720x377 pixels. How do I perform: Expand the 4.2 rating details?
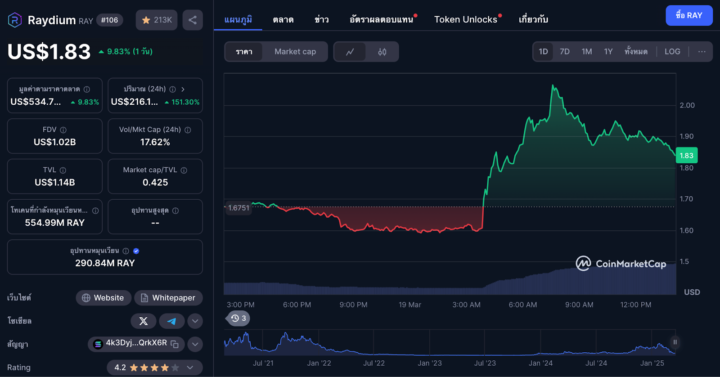190,368
